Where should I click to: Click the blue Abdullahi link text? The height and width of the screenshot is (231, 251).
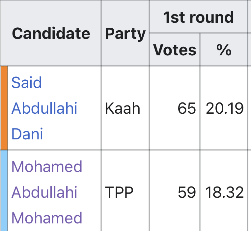(44, 108)
